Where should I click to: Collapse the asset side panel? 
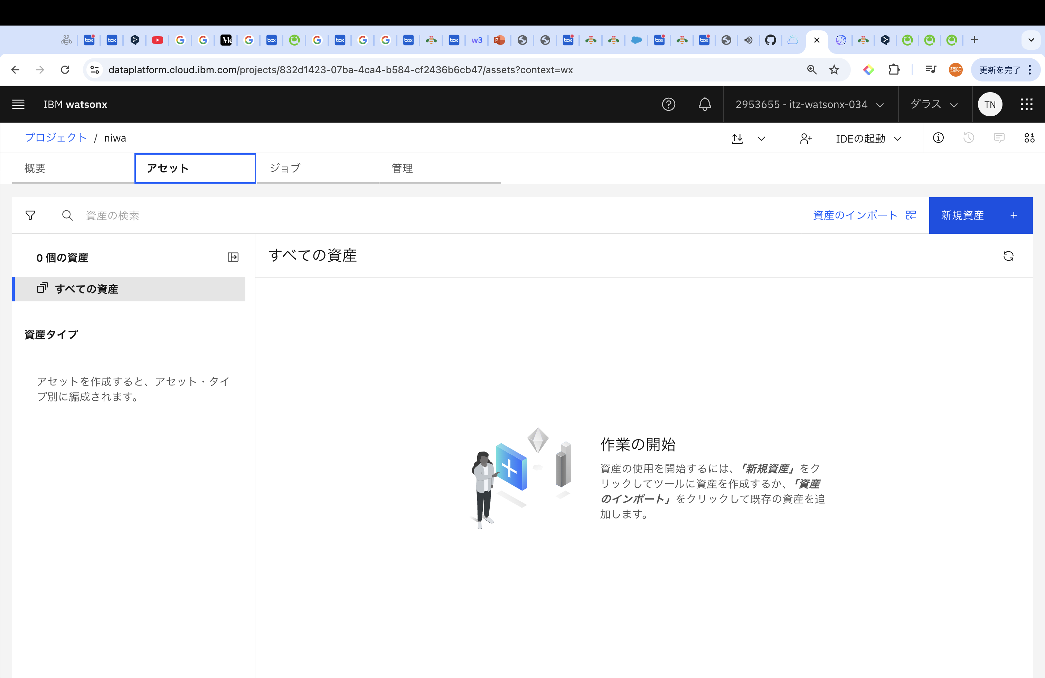click(233, 258)
